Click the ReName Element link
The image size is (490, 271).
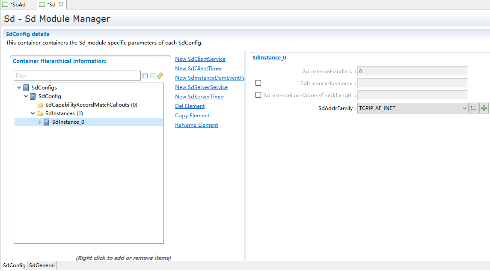pos(196,125)
